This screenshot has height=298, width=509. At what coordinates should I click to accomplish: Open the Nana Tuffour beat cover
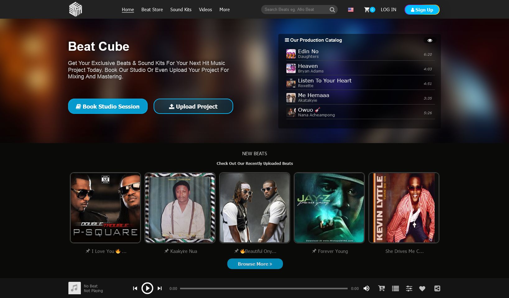pos(180,208)
